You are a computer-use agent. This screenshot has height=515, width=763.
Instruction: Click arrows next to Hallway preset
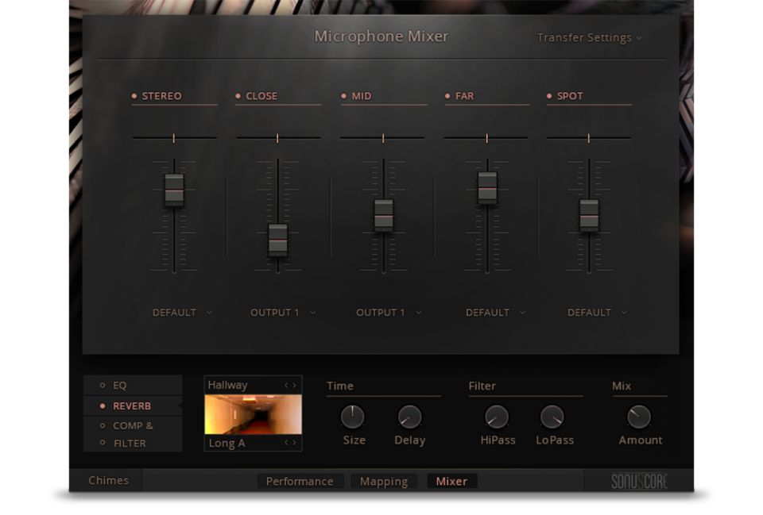[291, 386]
